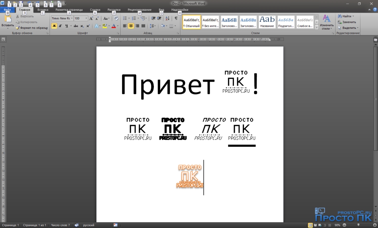Click the Save icon in Quick Access Toolbar
This screenshot has width=378, height=228.
click(21, 3)
